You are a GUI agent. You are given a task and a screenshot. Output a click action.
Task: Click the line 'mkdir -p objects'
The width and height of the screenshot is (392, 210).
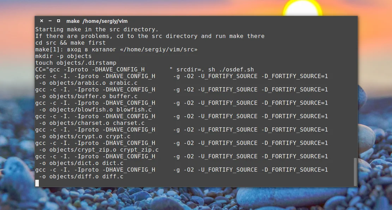click(64, 56)
